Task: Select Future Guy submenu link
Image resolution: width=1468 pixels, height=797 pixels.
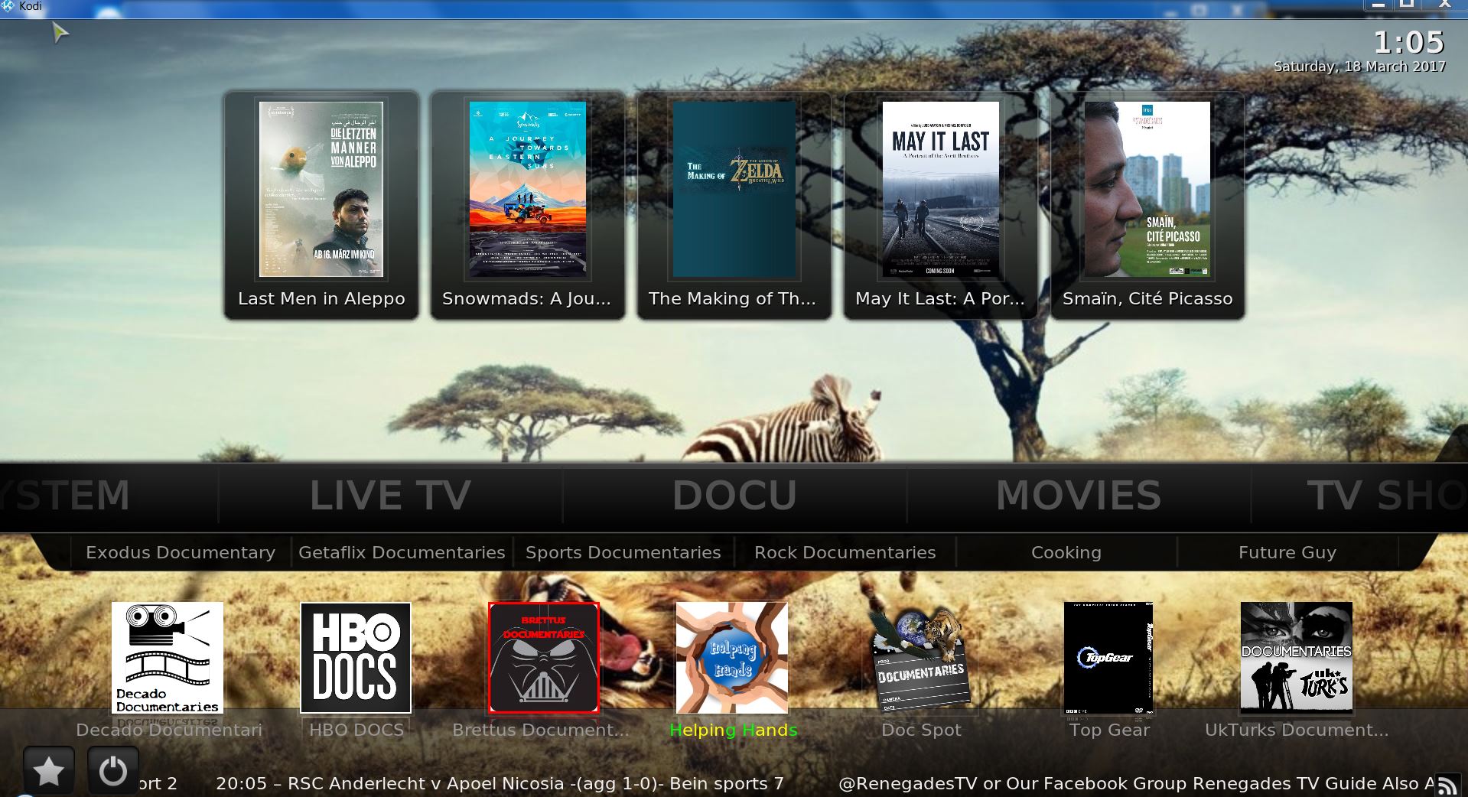Action: pyautogui.click(x=1287, y=552)
